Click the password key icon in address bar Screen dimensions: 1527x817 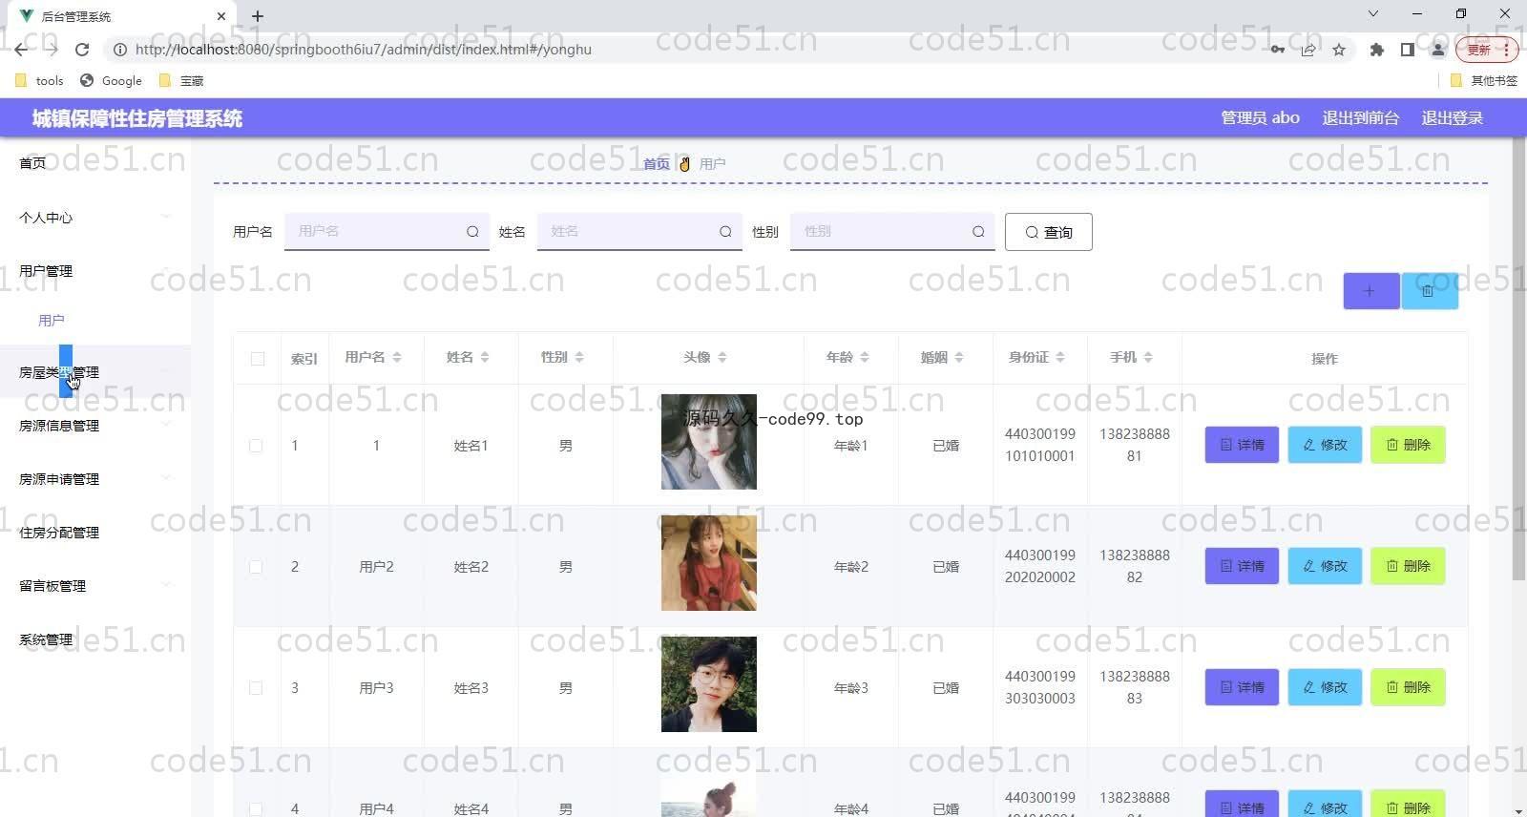click(x=1277, y=50)
